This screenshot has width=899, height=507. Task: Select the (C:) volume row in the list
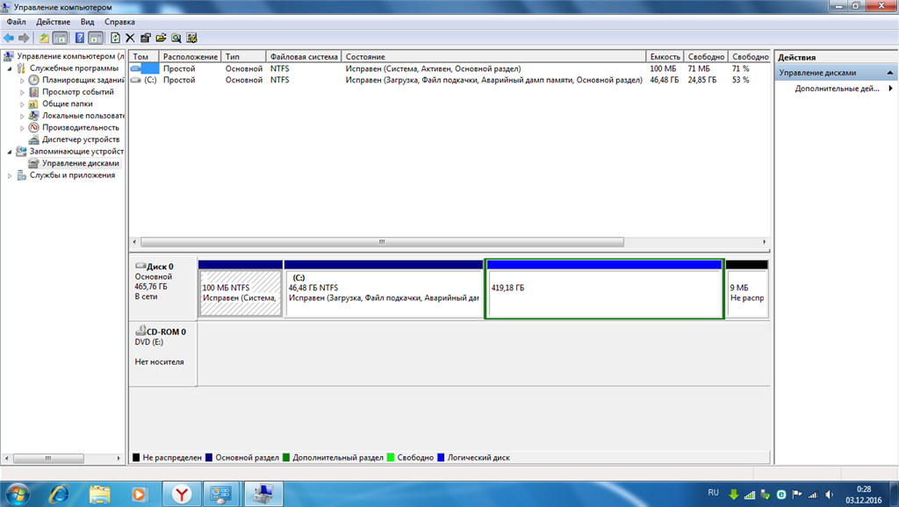[x=449, y=80]
